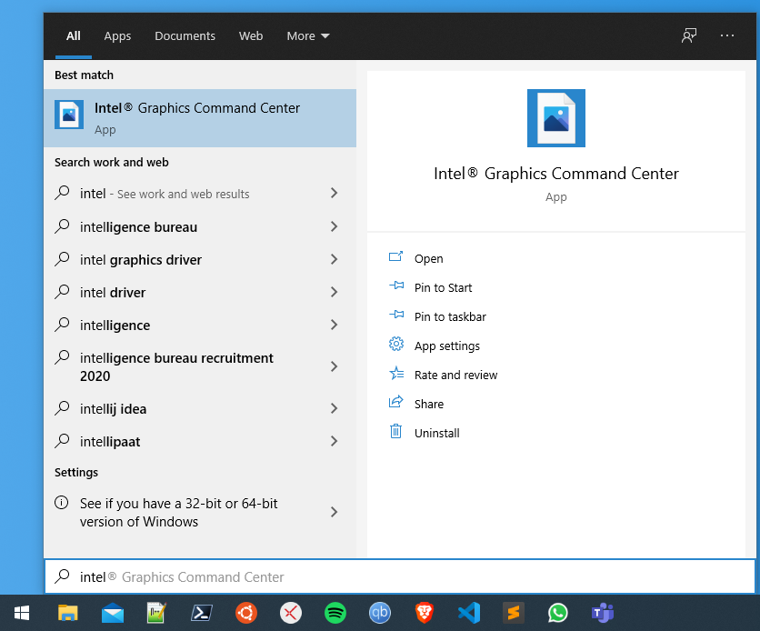Expand the More dropdown
Screen dimensions: 760x631
click(308, 36)
